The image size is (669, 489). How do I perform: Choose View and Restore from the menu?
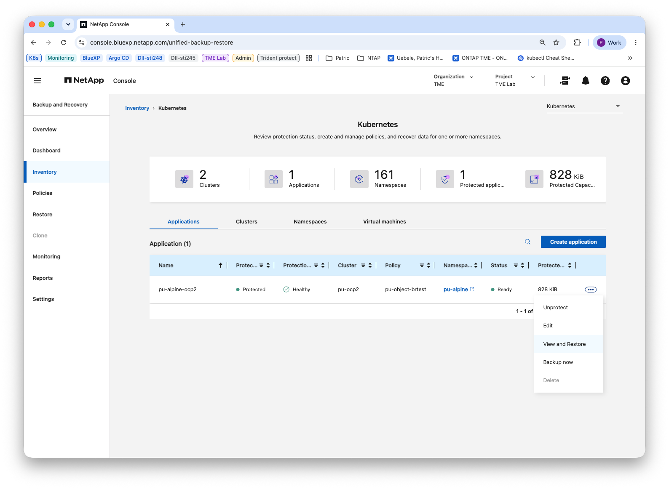(x=569, y=344)
